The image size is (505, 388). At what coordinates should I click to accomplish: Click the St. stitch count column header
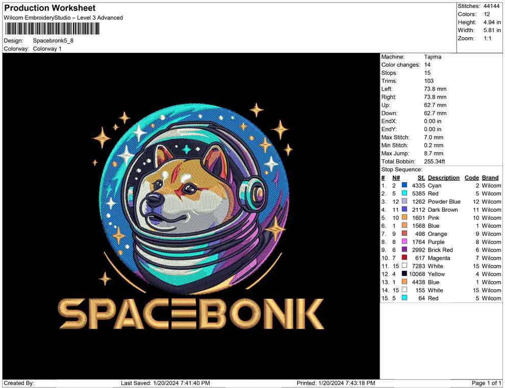(x=421, y=178)
